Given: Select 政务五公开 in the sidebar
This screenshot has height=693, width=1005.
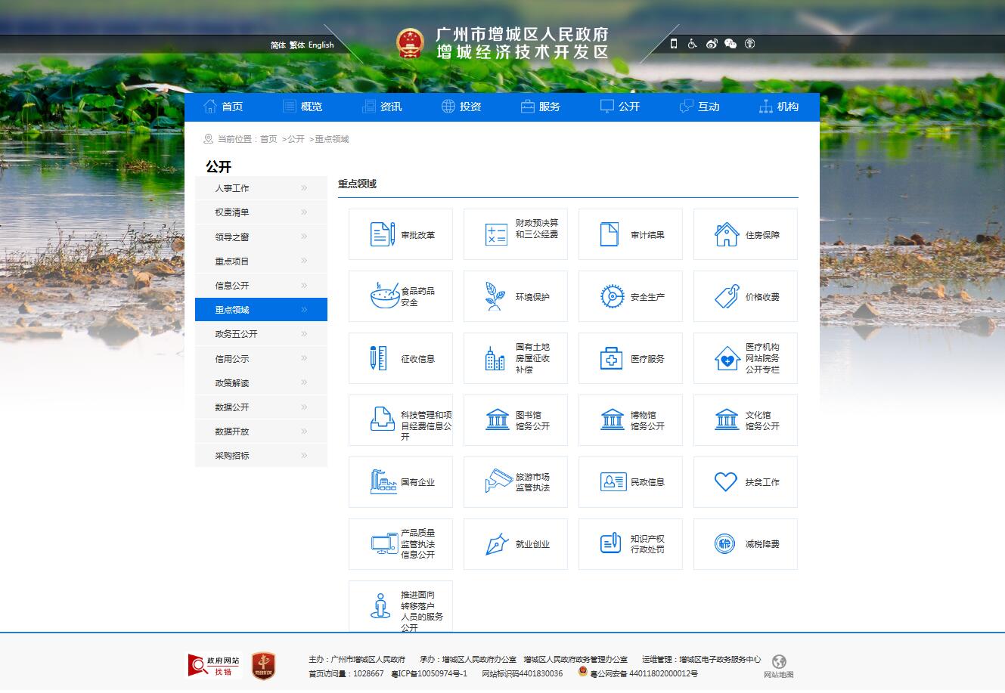Looking at the screenshot, I should [236, 334].
